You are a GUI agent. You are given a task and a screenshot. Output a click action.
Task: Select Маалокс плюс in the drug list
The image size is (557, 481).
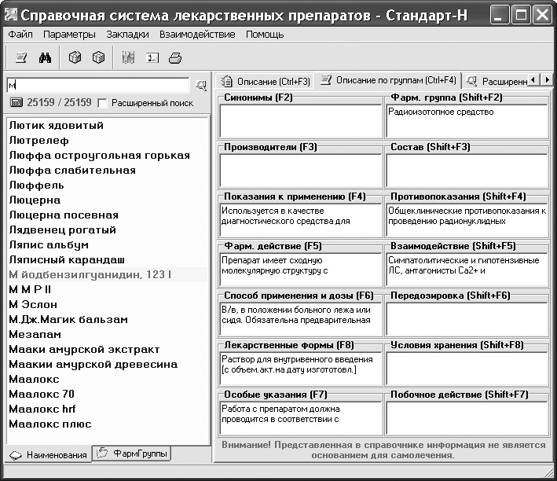tap(50, 424)
